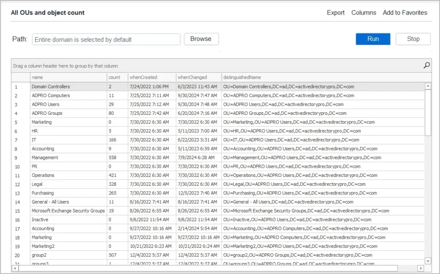
Task: Sort by the count column header
Action: 117,77
